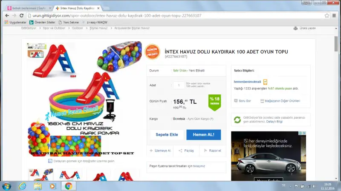Screen dimensions: 341x191
Task: Click the Action Center flag tray icon
Action: [297, 186]
